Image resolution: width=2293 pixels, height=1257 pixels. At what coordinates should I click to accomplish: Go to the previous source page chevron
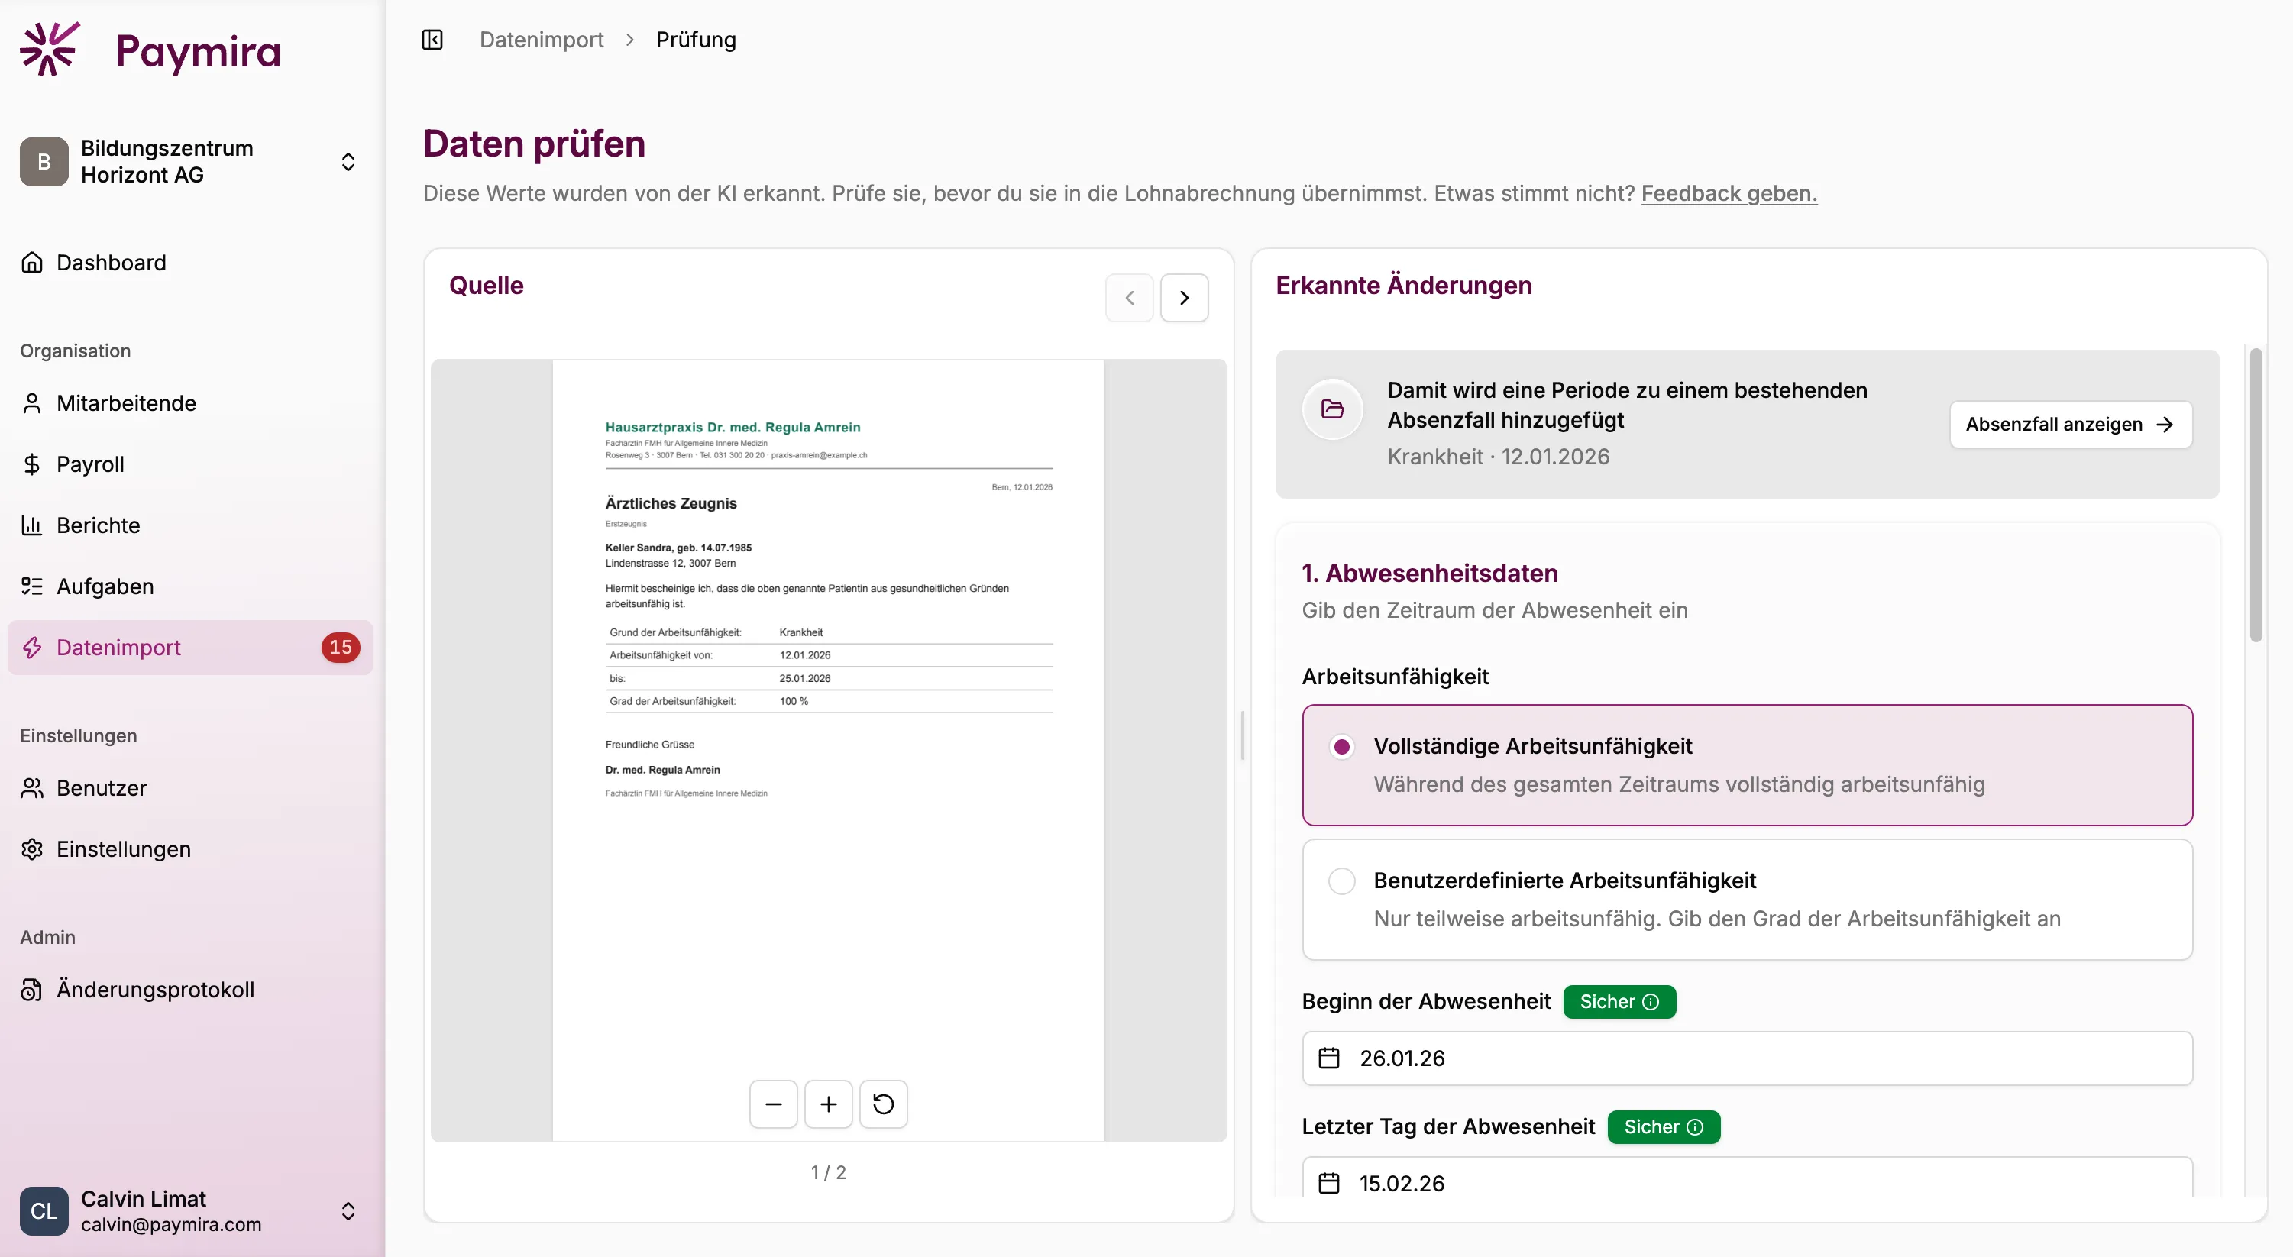coord(1130,297)
